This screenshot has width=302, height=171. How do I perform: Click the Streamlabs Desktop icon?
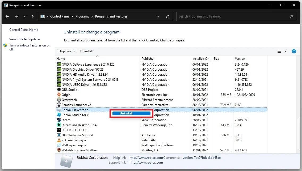(x=59, y=125)
